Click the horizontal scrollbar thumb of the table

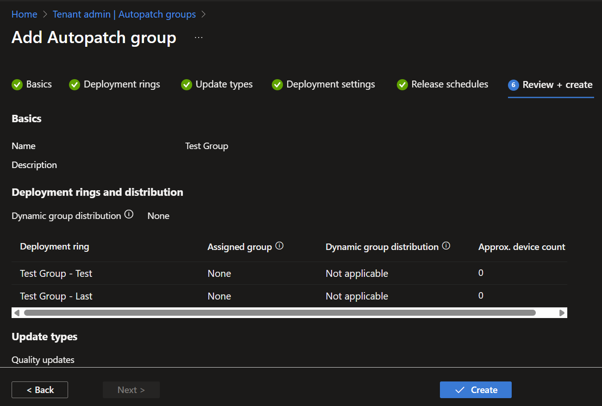click(x=280, y=313)
